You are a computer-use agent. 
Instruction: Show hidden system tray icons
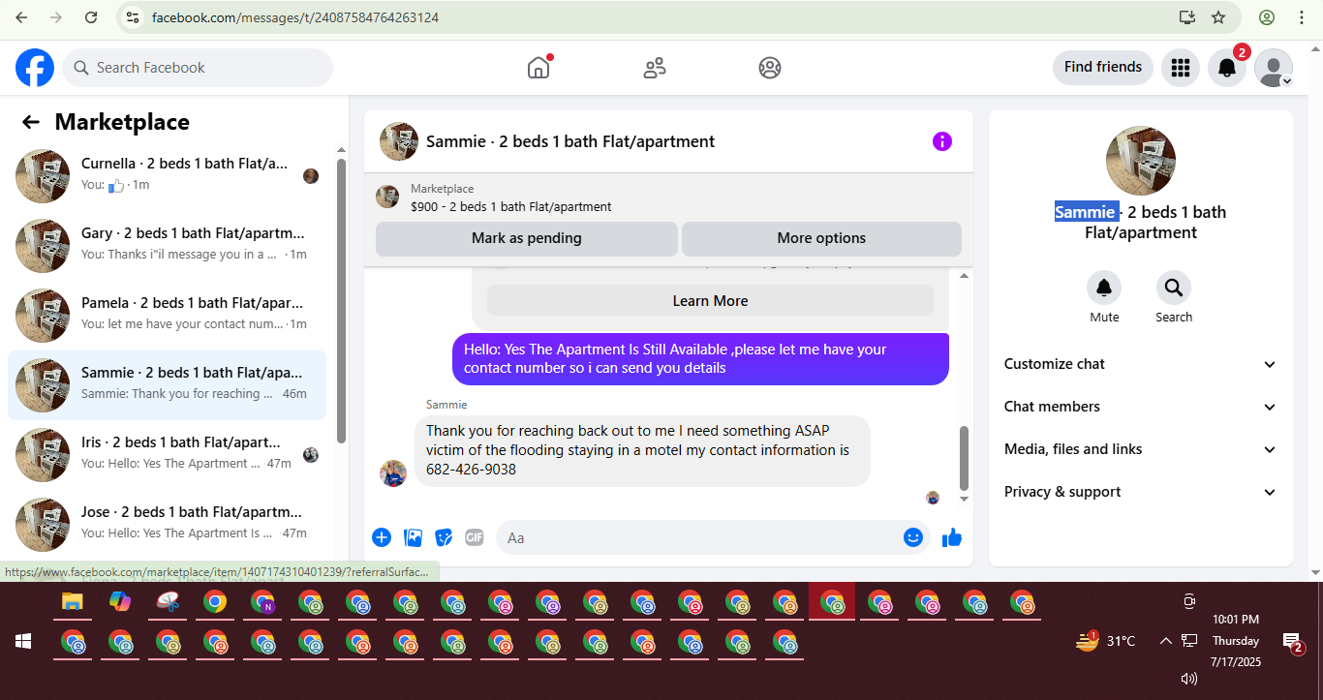coord(1166,641)
